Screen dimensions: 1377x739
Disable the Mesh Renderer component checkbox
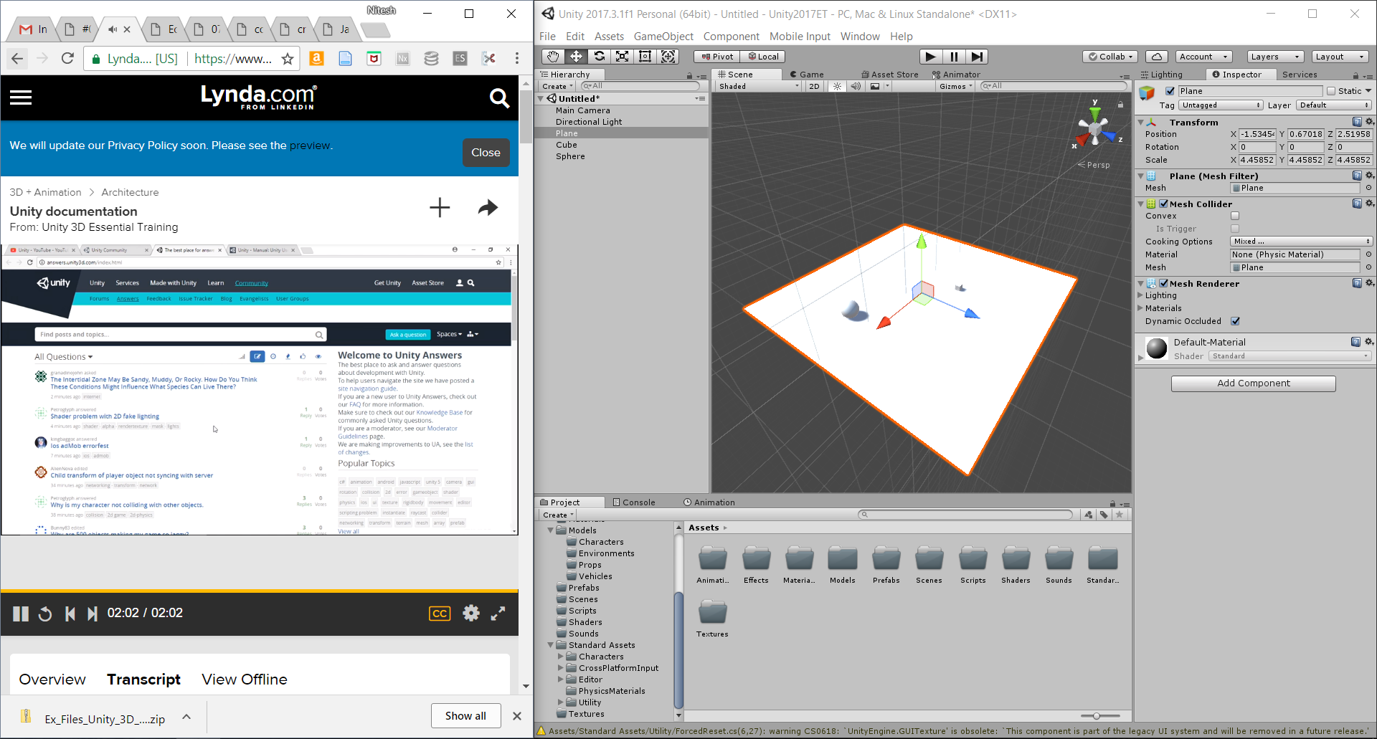pos(1164,283)
